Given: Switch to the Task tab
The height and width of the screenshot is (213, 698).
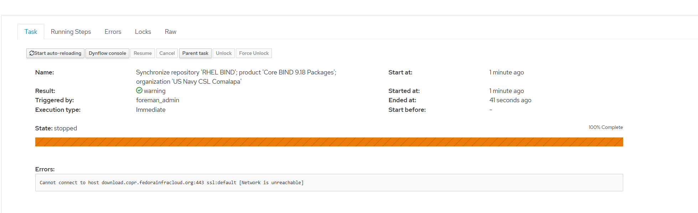Looking at the screenshot, I should point(31,32).
